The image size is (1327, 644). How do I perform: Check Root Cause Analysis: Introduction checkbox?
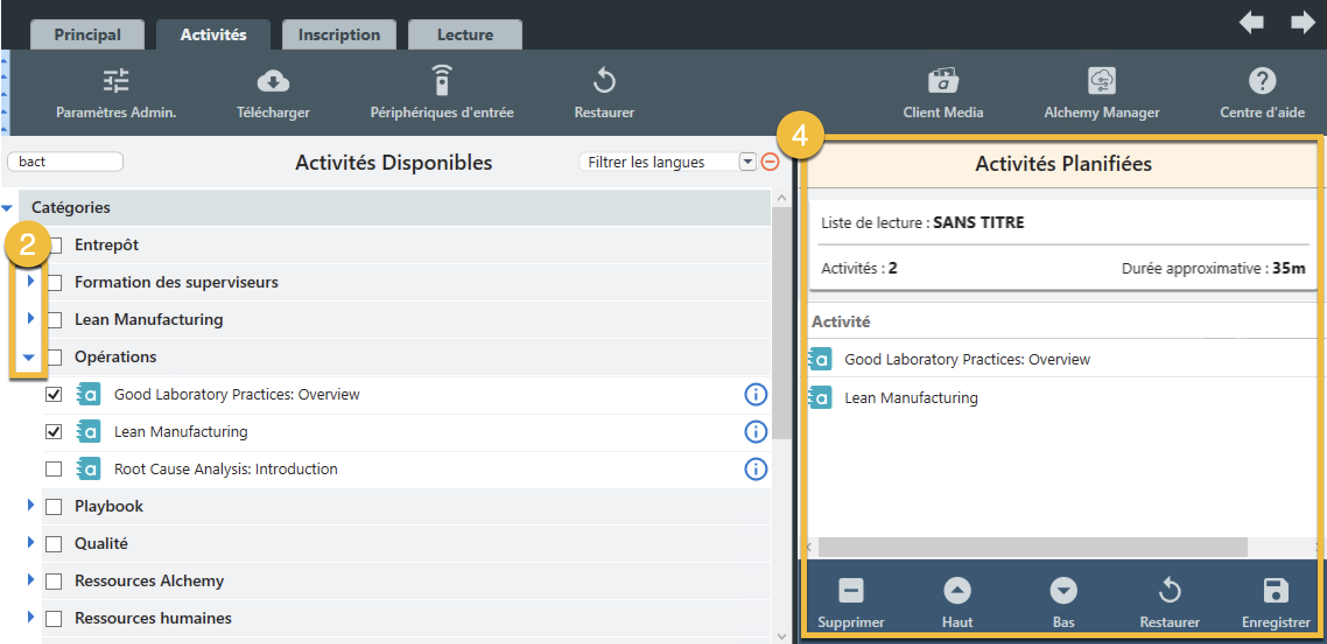(54, 469)
